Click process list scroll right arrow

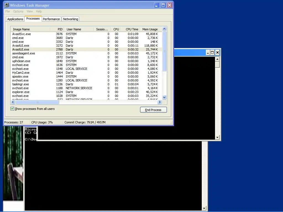pos(159,102)
